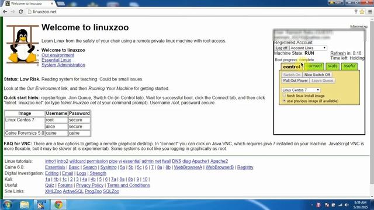Open the XMLZoo site link
Viewport: 374px width, 210px height.
pyautogui.click(x=53, y=191)
